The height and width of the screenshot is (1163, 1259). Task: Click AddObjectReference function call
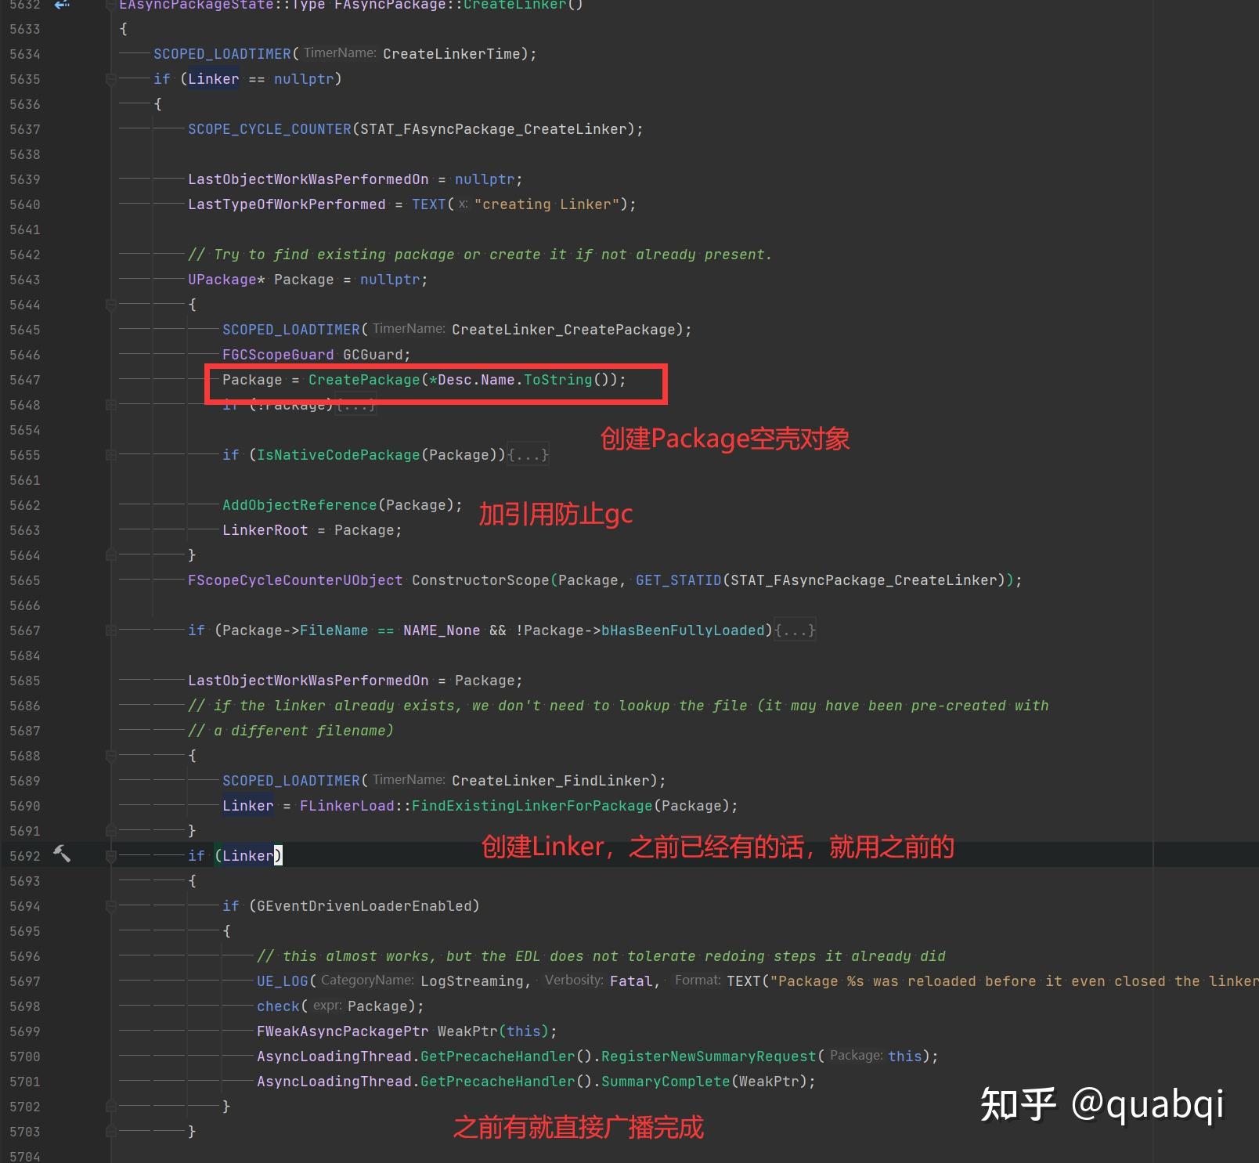pyautogui.click(x=300, y=505)
